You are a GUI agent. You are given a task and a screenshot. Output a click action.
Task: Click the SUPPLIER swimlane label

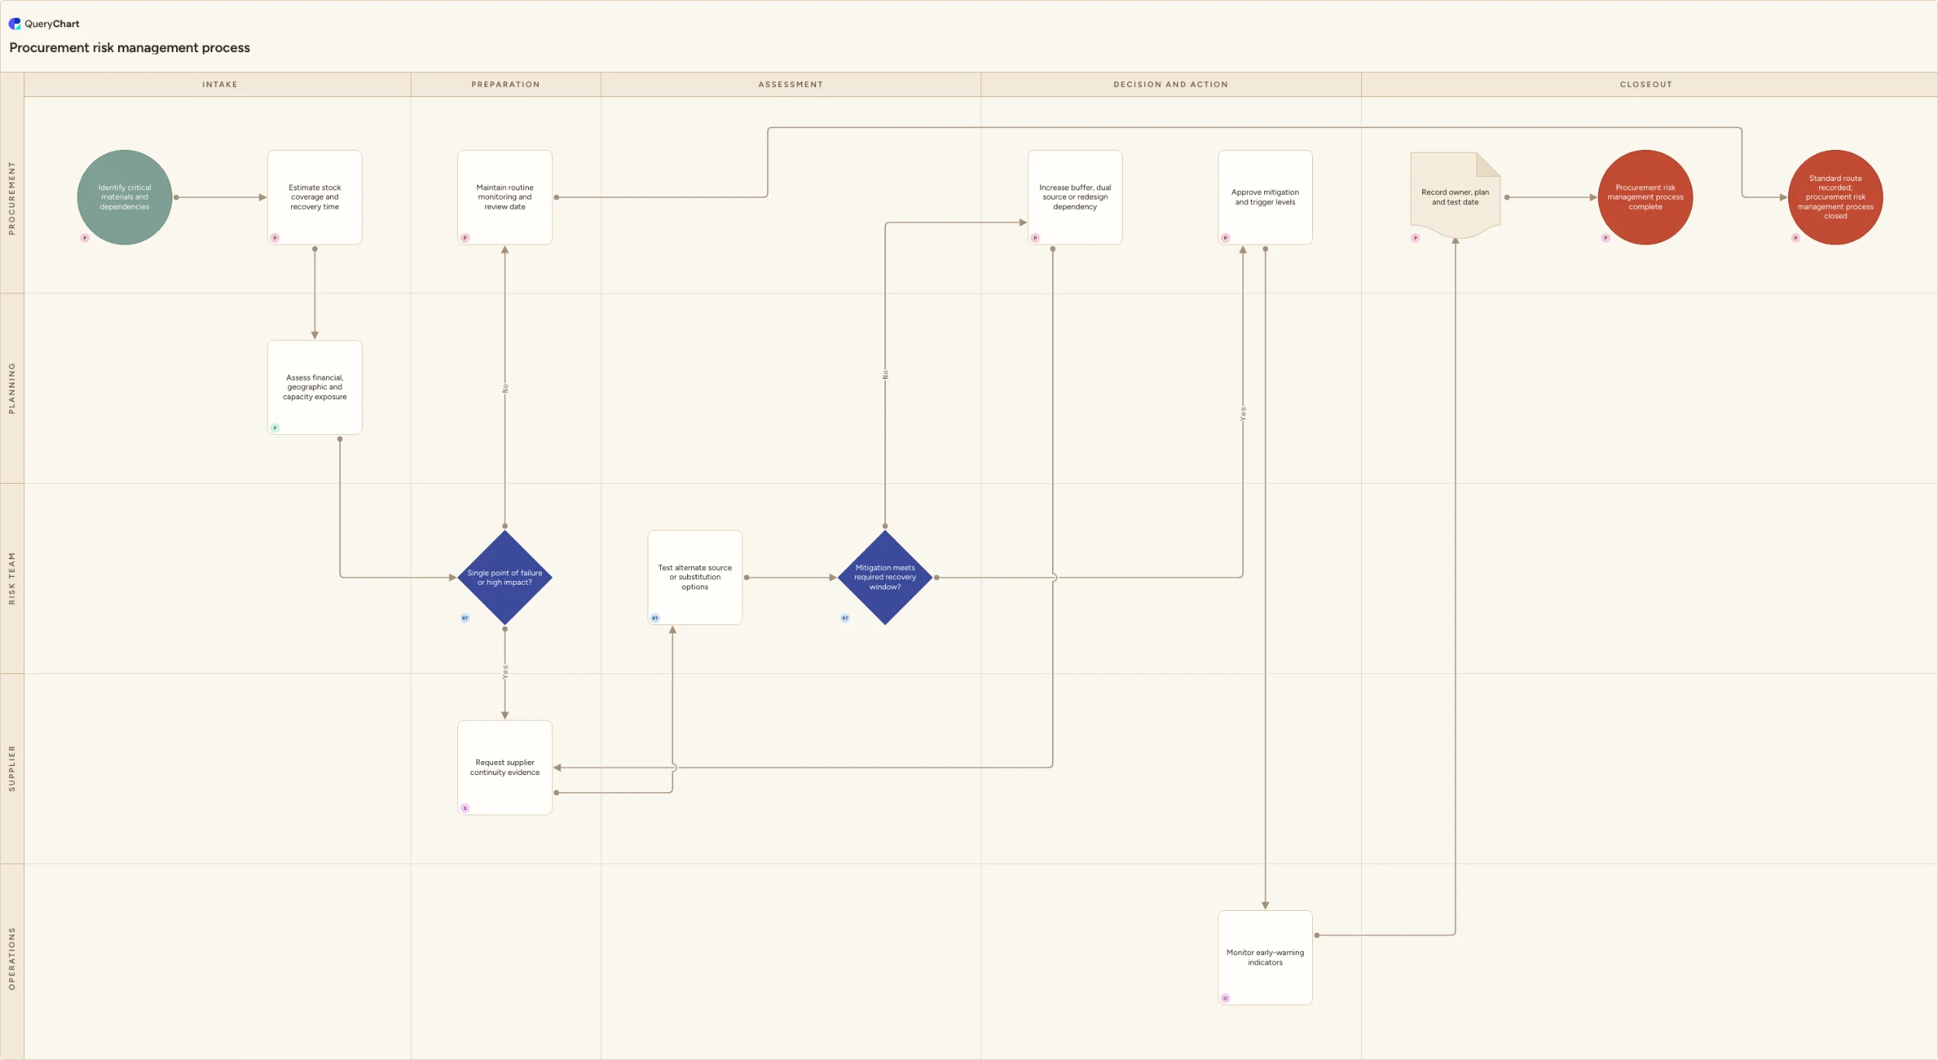point(12,769)
